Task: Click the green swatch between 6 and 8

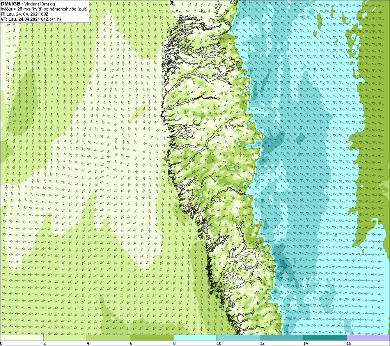Action: pos(152,337)
